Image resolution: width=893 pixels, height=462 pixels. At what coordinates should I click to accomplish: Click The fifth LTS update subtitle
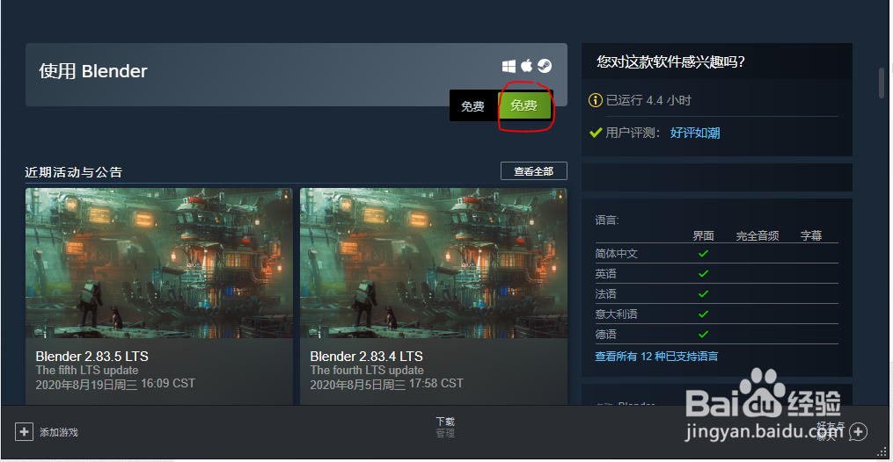click(x=87, y=370)
